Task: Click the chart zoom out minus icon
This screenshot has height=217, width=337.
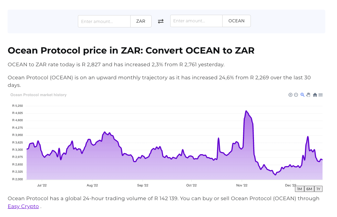Action: [296, 95]
